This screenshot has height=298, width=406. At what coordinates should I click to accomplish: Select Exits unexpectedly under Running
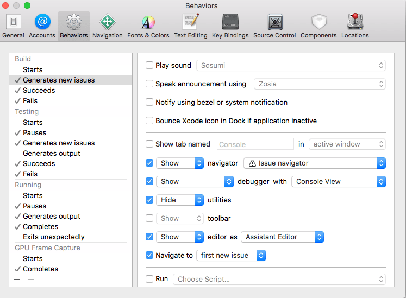coord(53,237)
